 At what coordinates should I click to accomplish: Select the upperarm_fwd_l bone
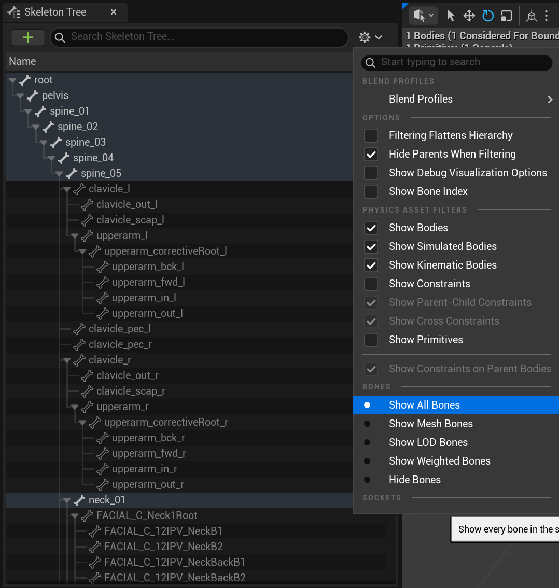[x=148, y=282]
